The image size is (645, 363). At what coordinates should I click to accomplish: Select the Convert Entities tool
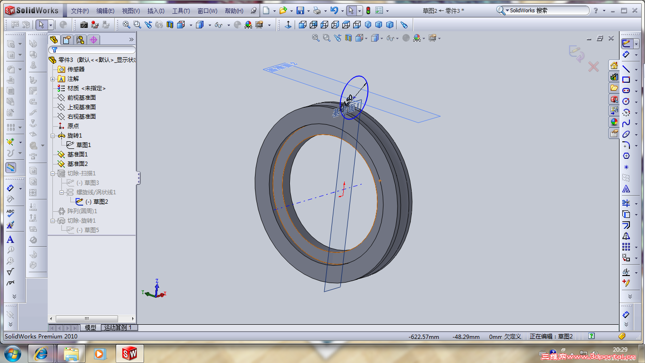[626, 214]
